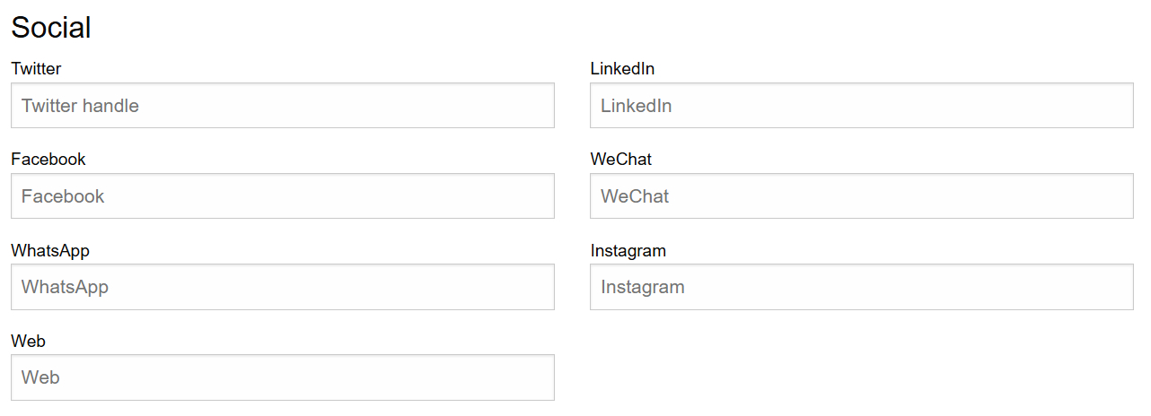Place cursor in box below Instagram label
1151x416 pixels.
pyautogui.click(x=861, y=287)
